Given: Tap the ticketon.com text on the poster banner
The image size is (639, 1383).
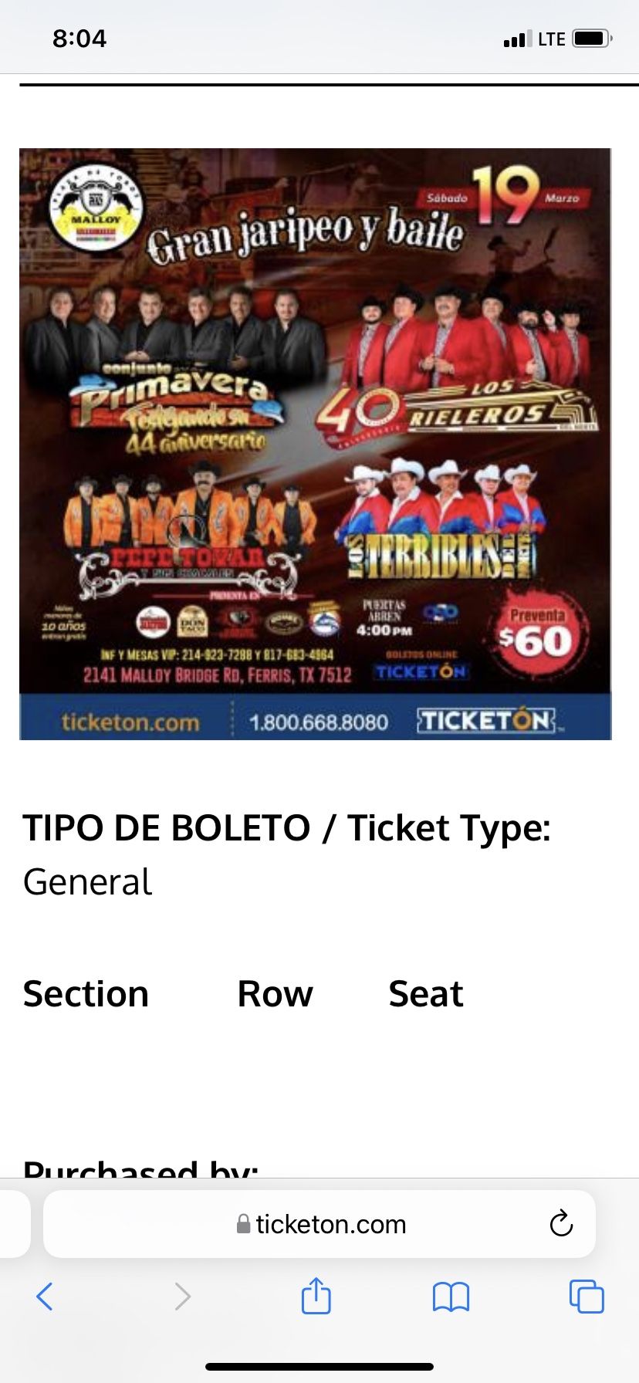Looking at the screenshot, I should [130, 722].
